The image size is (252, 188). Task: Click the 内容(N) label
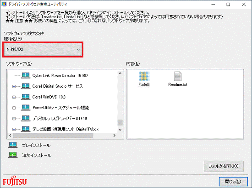pyautogui.click(x=133, y=64)
